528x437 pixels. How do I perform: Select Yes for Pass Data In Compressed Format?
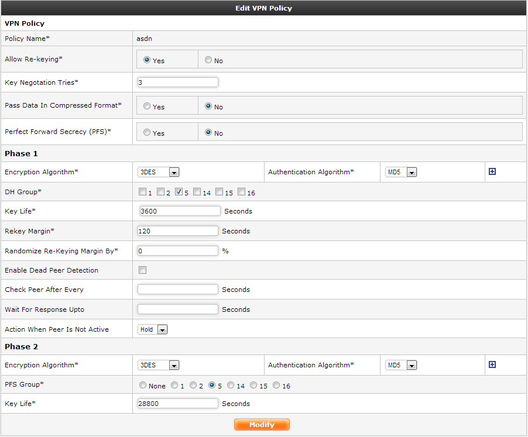(147, 106)
